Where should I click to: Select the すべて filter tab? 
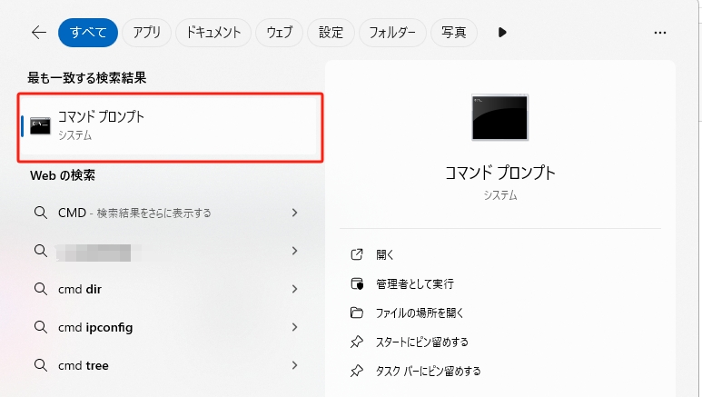click(88, 33)
